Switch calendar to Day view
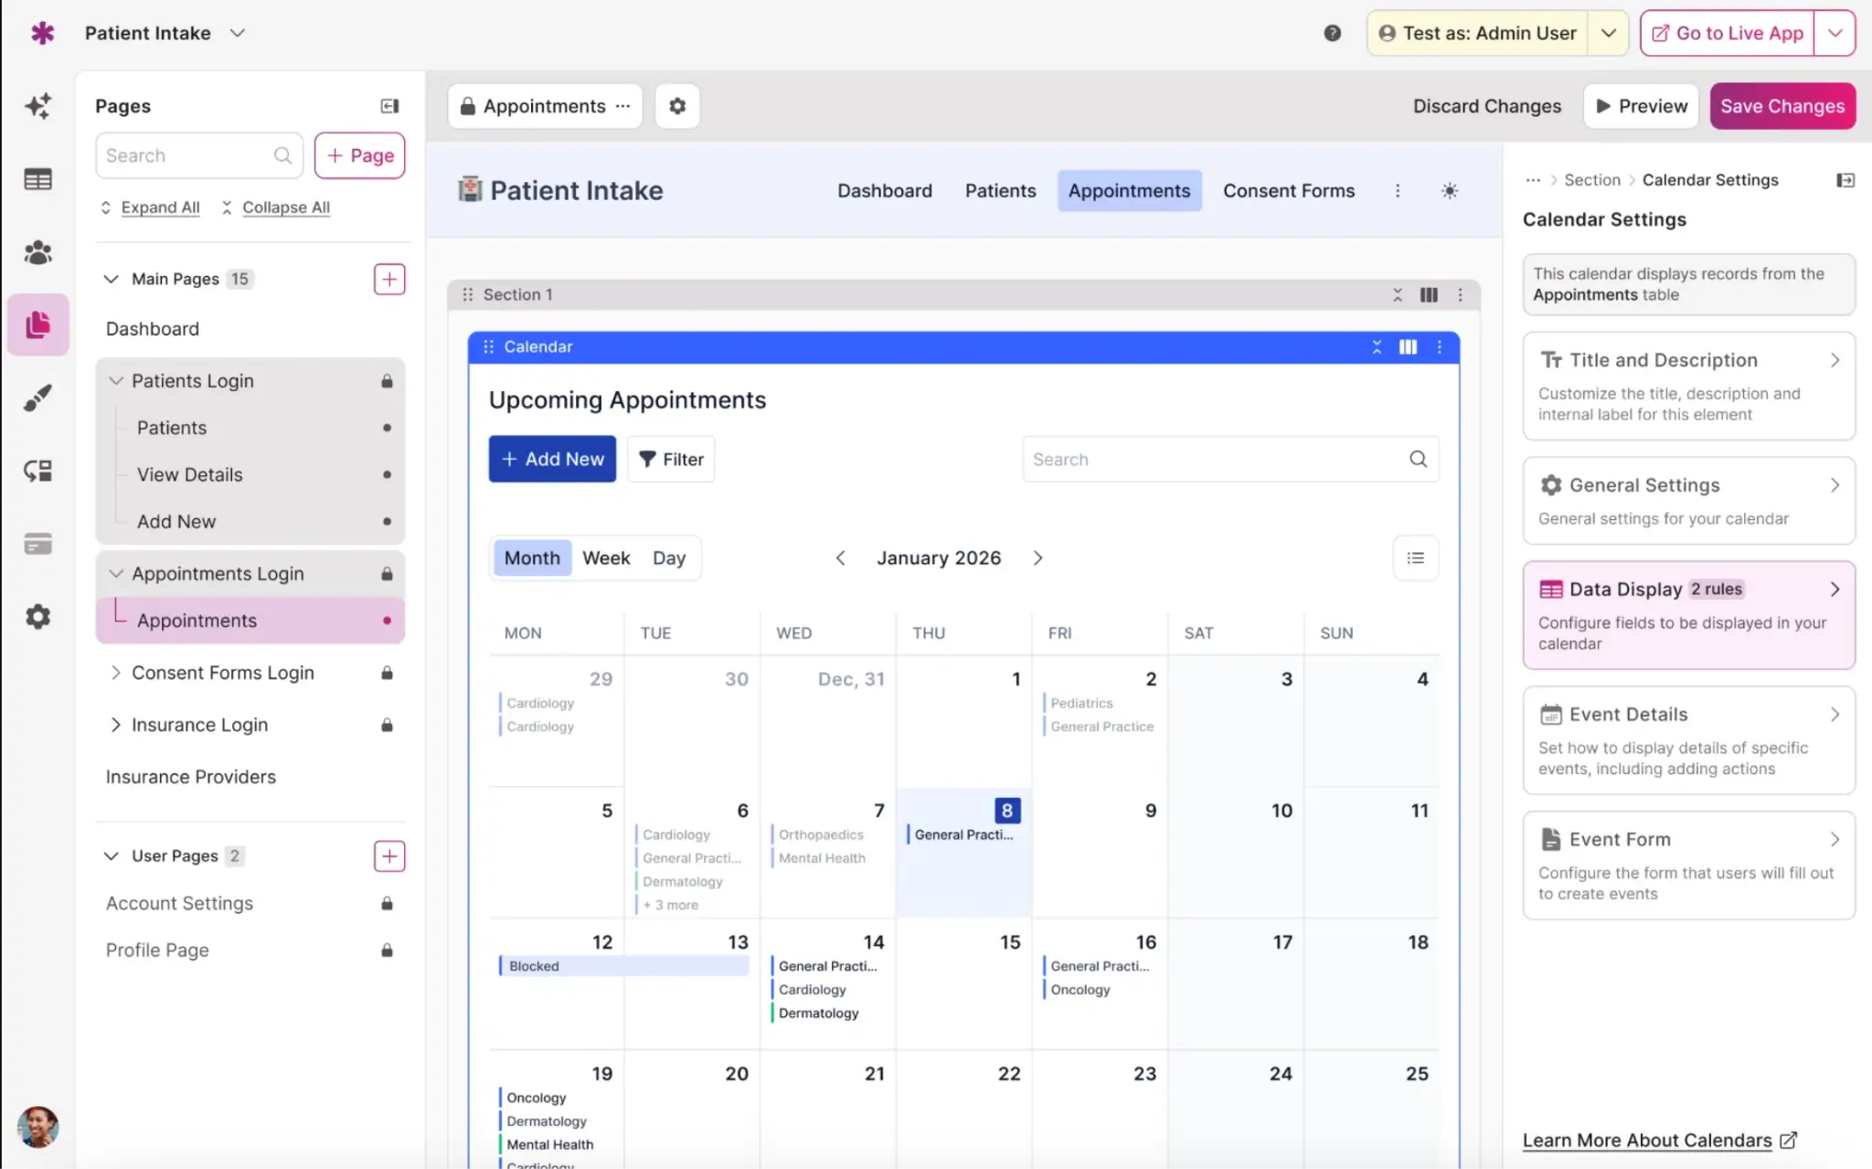Viewport: 1872px width, 1169px height. 669,558
